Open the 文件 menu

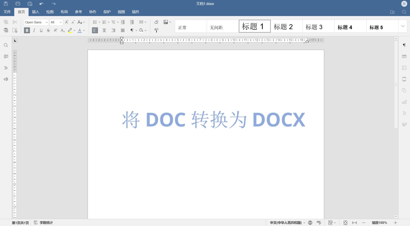tap(7, 12)
